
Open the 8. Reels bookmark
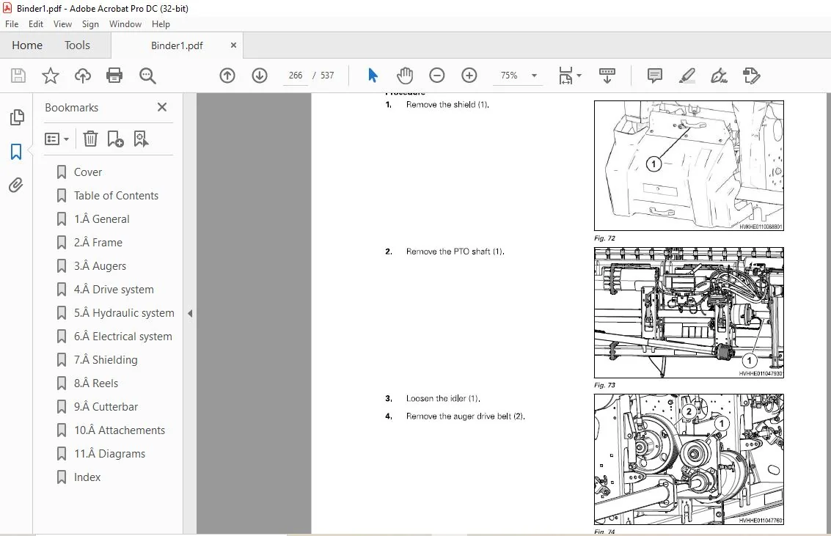click(x=96, y=383)
